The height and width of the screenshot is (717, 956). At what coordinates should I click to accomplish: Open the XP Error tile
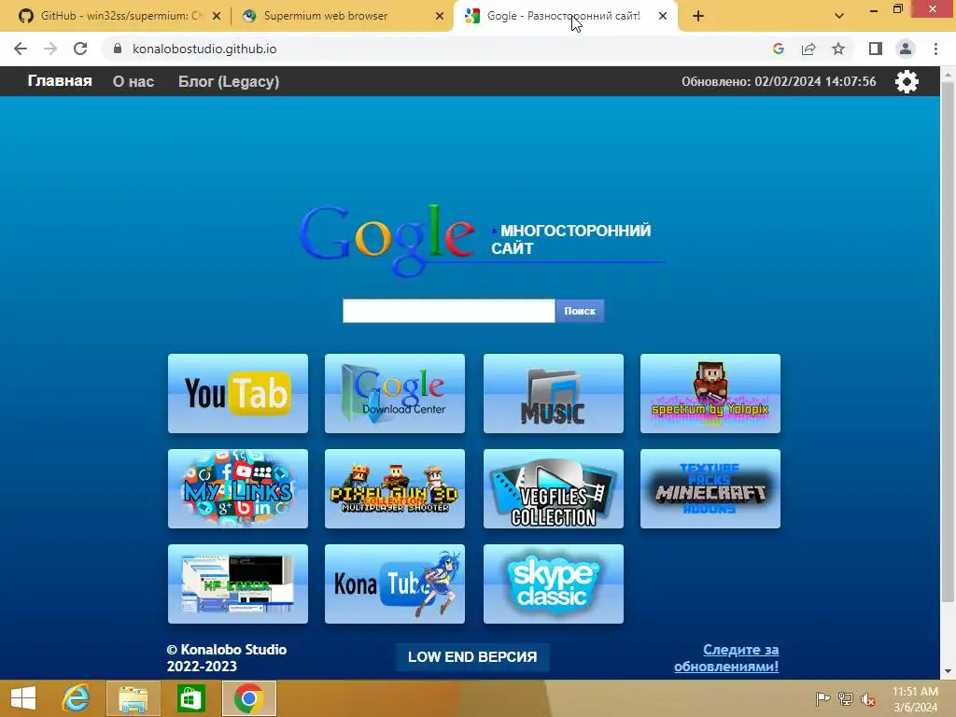pos(238,583)
